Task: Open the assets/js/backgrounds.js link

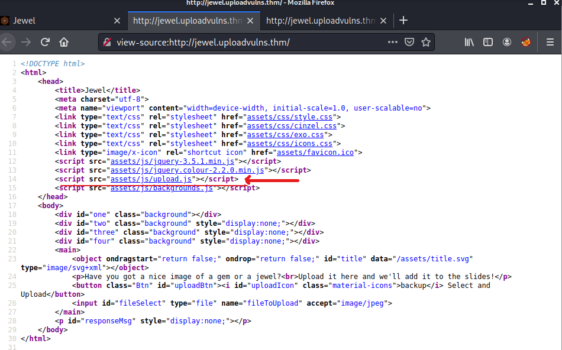Action: [x=162, y=188]
